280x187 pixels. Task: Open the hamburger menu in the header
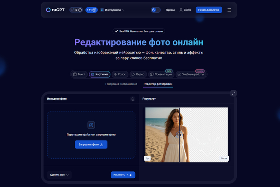229,10
